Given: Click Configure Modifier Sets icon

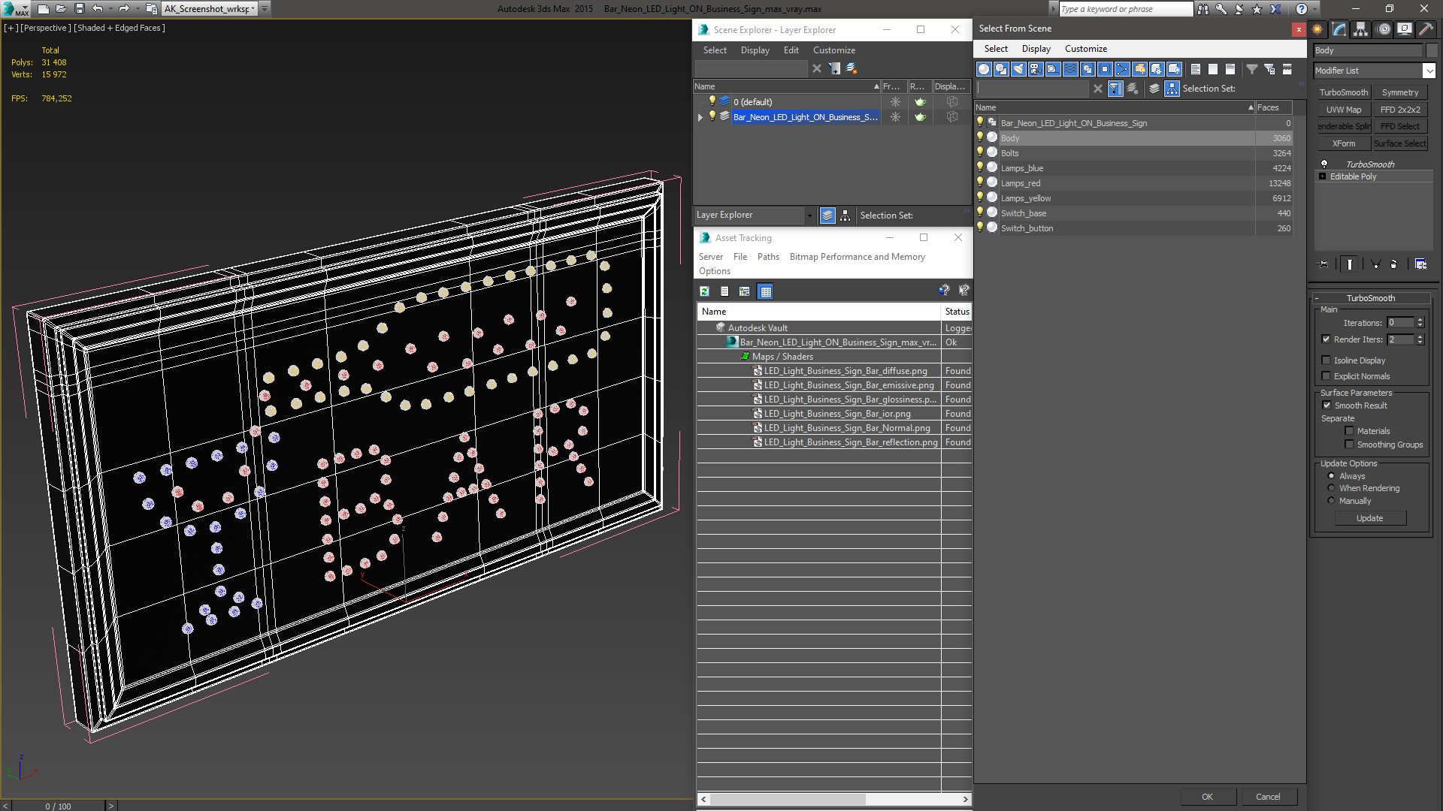Looking at the screenshot, I should pyautogui.click(x=1420, y=264).
